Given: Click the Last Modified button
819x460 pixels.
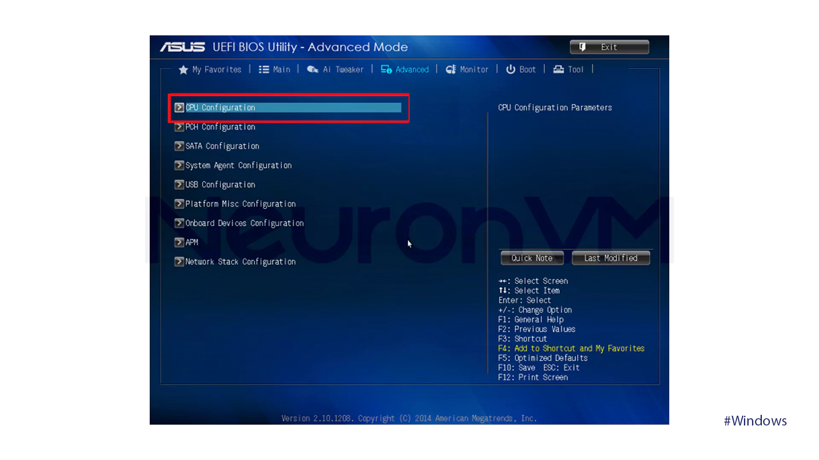Looking at the screenshot, I should pyautogui.click(x=611, y=258).
